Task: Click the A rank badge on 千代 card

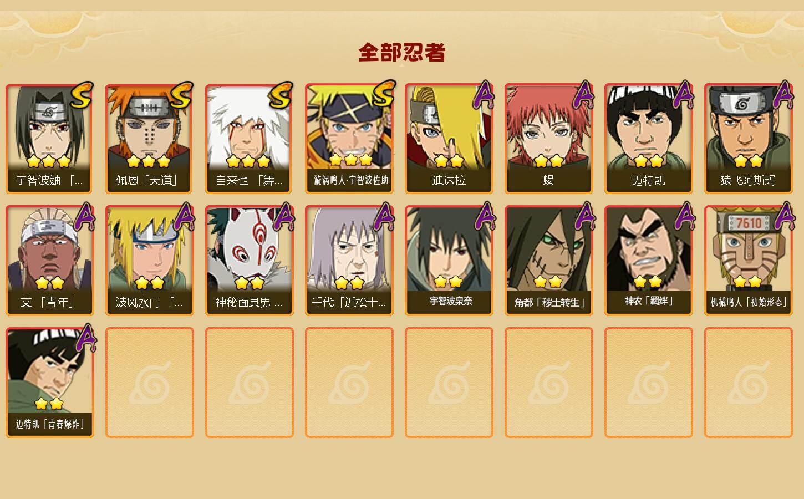Action: (383, 216)
